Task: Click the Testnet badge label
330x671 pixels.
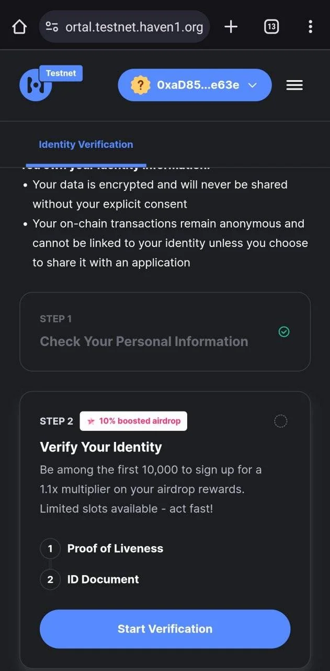Action: 61,73
